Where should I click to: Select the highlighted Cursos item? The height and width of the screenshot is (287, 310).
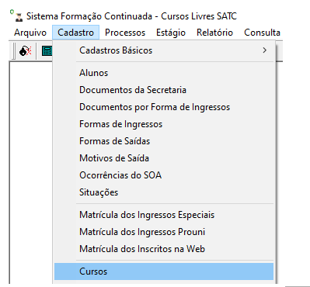click(164, 271)
